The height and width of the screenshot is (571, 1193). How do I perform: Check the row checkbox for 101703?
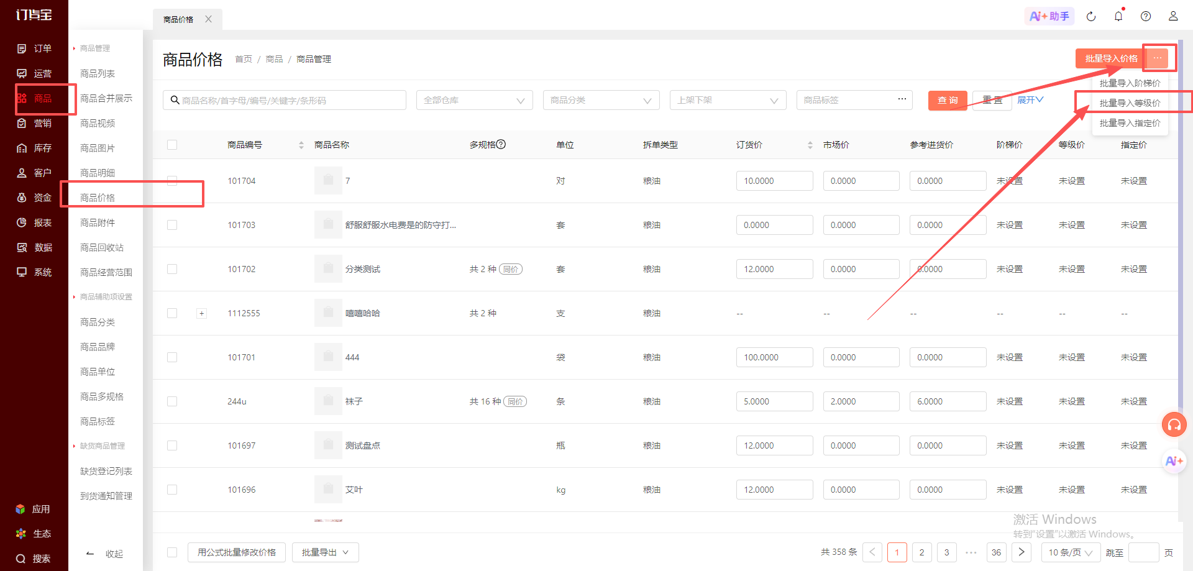coord(172,225)
